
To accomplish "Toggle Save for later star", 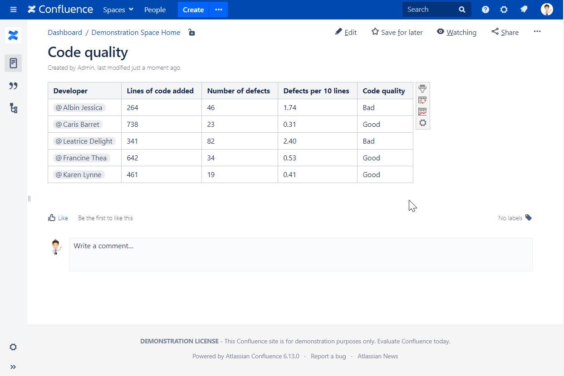I will 397,32.
